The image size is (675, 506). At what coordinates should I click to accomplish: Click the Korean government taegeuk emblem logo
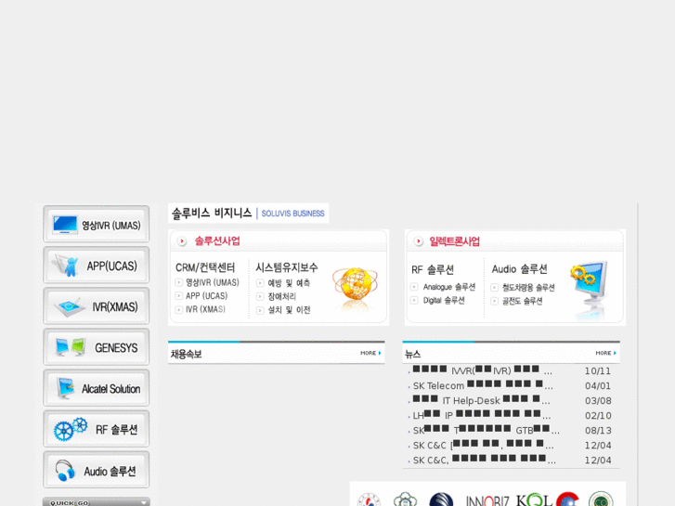(x=369, y=500)
